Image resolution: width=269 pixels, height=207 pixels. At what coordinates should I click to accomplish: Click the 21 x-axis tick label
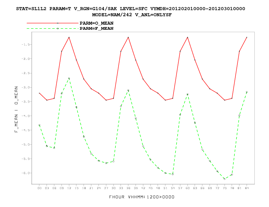91,188
